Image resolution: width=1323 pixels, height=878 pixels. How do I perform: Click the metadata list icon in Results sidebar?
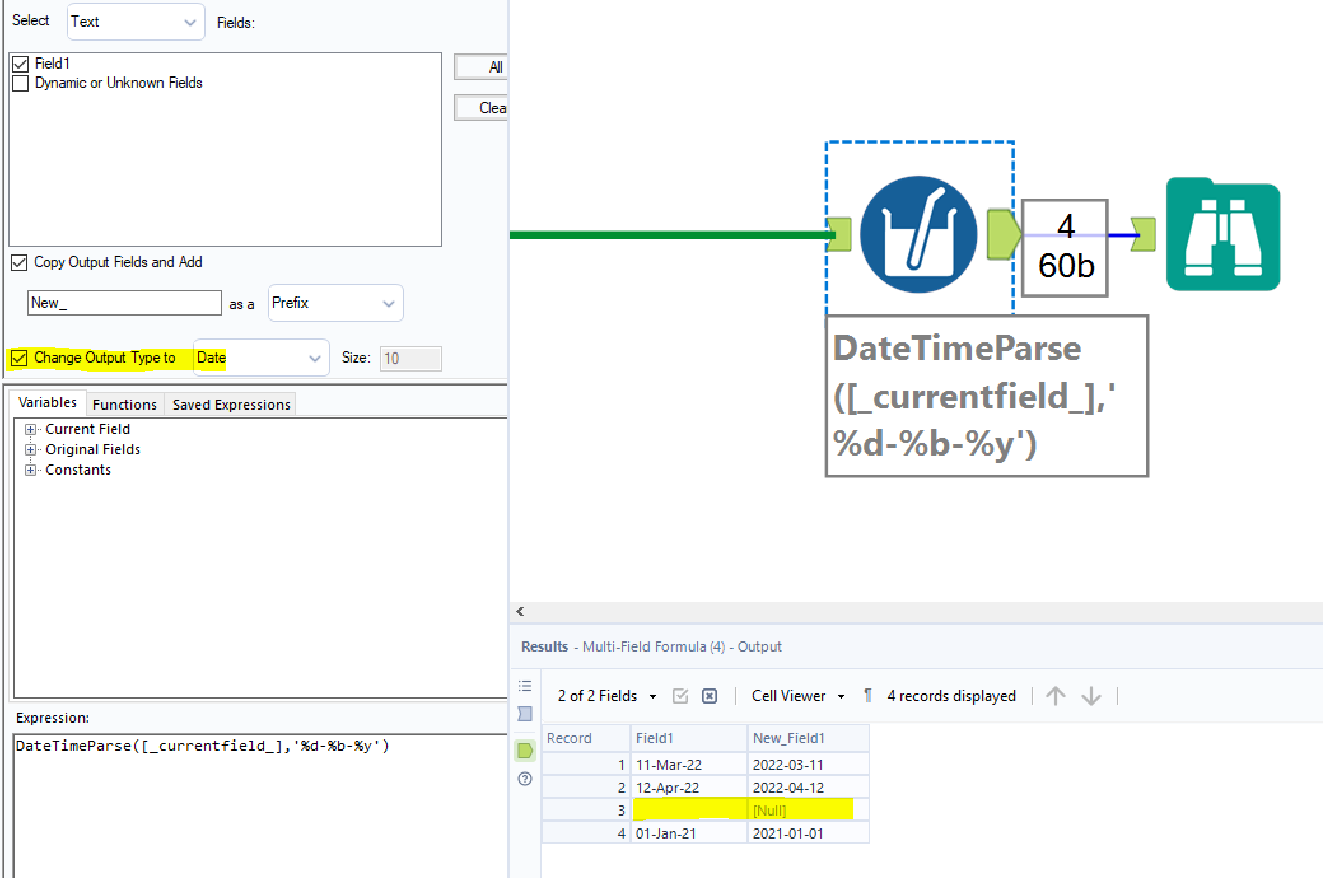[524, 685]
